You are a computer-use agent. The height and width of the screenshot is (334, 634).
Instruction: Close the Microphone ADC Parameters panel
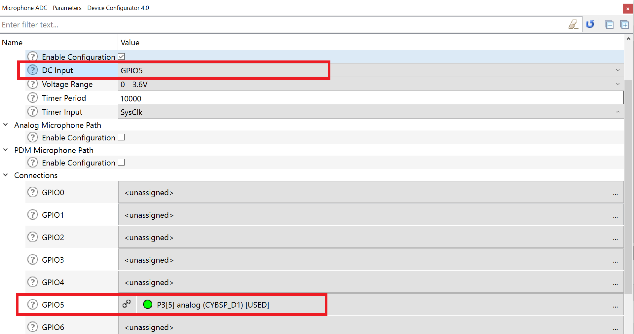point(628,9)
